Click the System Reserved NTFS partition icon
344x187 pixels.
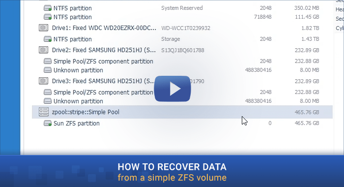(x=48, y=8)
